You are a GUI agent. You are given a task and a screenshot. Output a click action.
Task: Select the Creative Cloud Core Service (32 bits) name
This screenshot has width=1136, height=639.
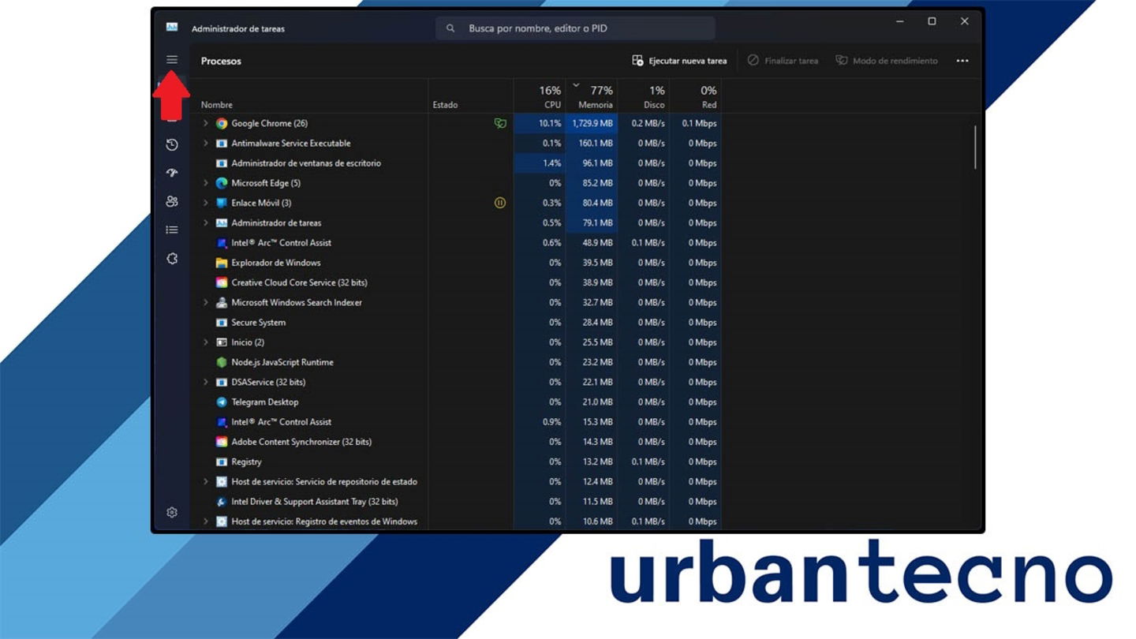299,282
